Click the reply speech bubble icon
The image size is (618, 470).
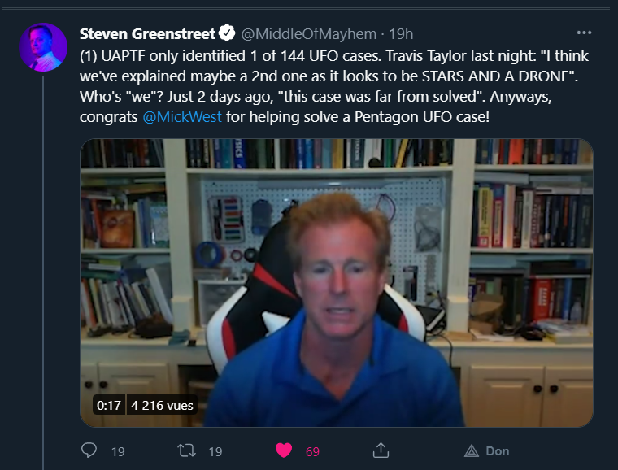pos(89,450)
